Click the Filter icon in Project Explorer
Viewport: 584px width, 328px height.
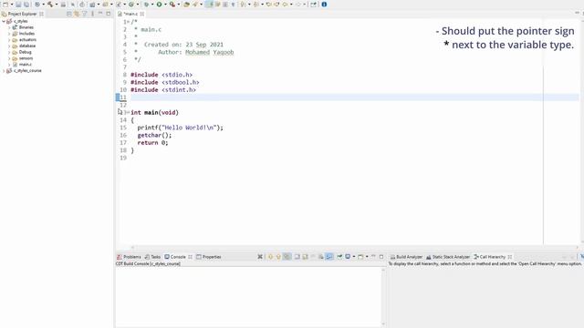pos(84,14)
